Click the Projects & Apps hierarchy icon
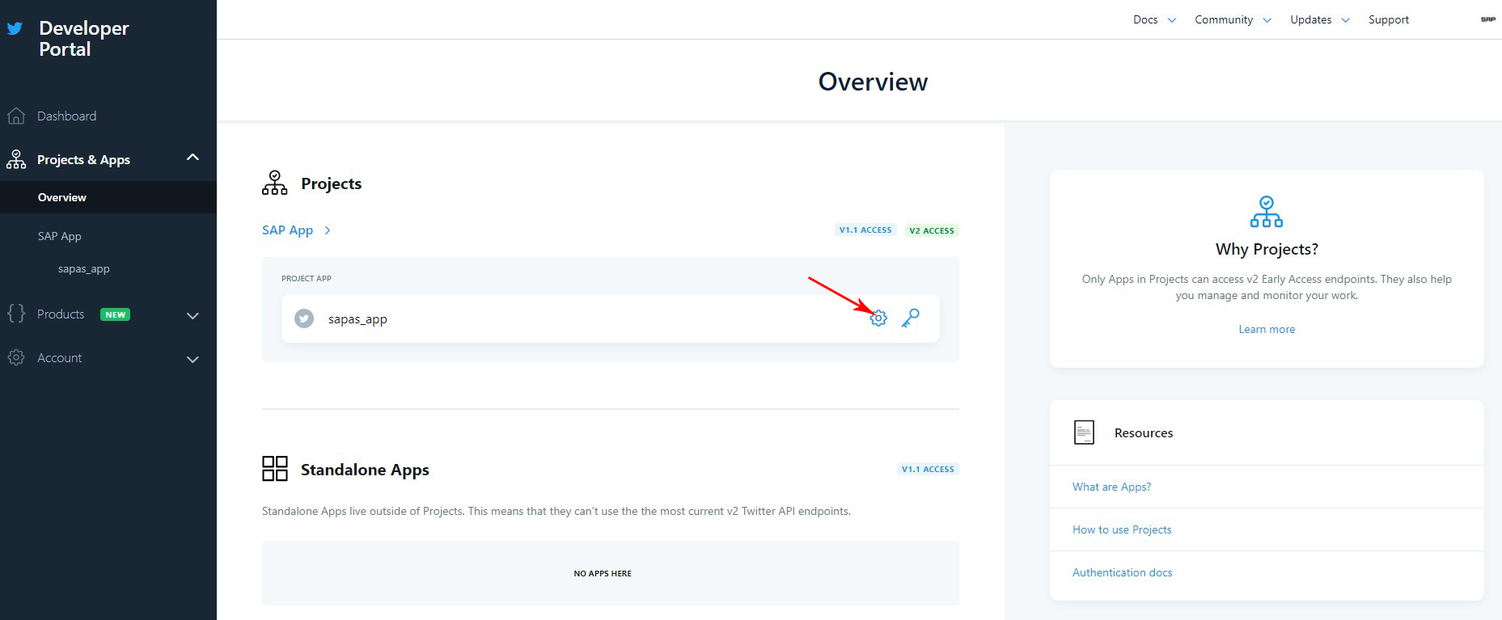Viewport: 1502px width, 620px height. (x=16, y=159)
